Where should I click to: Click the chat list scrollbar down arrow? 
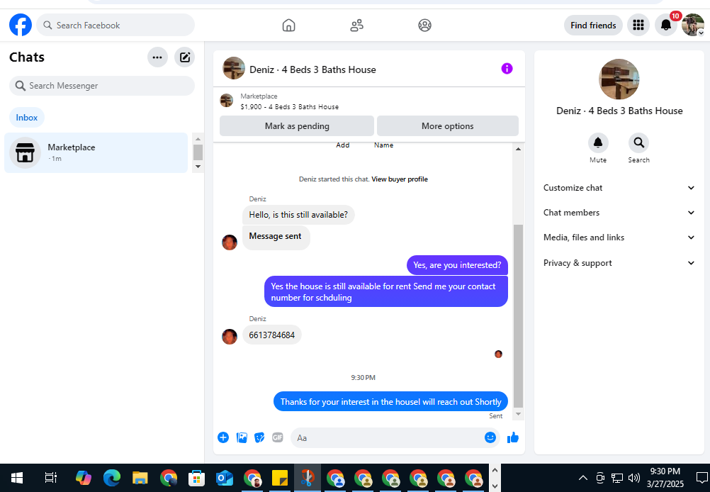pos(198,167)
